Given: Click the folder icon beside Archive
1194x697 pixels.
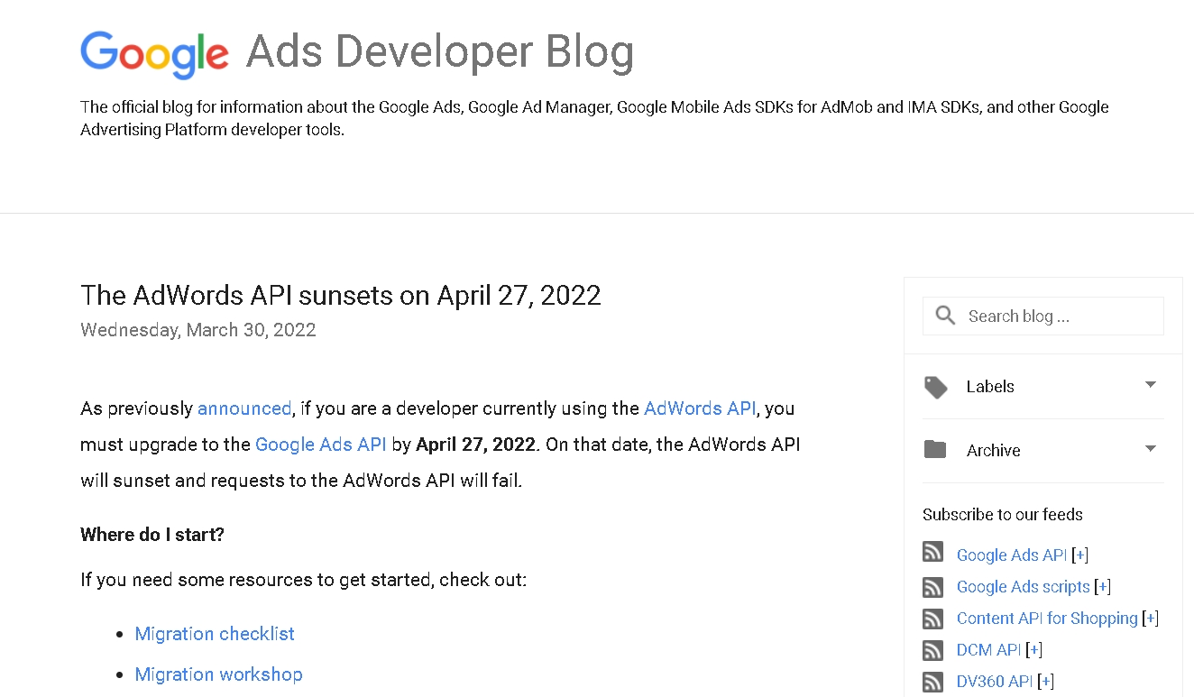Looking at the screenshot, I should (935, 450).
